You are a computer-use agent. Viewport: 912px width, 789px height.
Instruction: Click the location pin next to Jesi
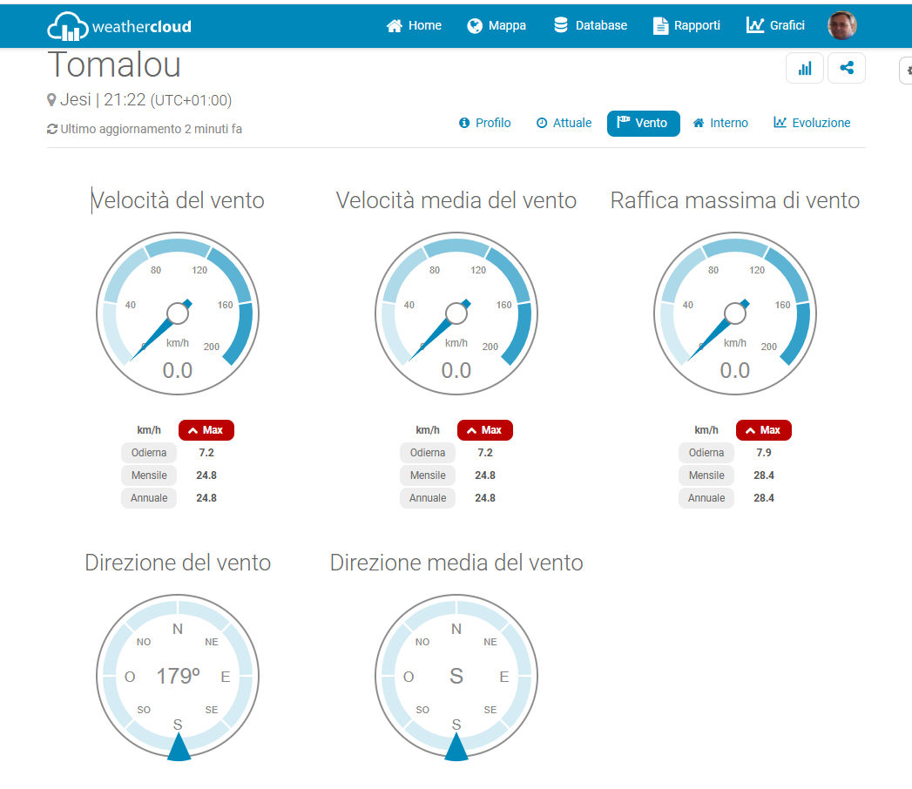(51, 100)
